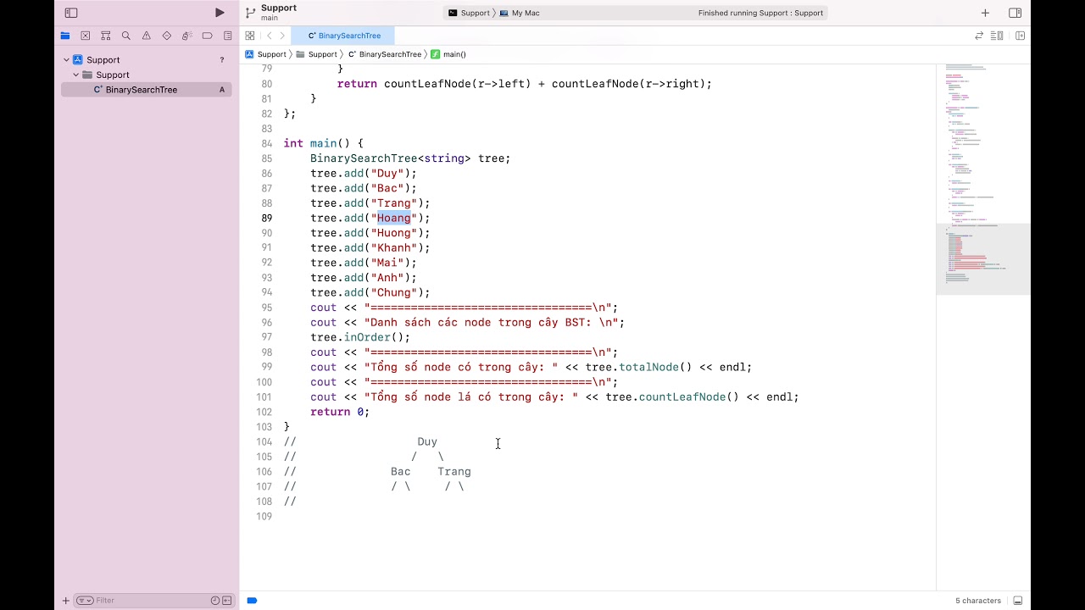Show only recent files clock filter
The image size is (1085, 610).
tap(215, 601)
